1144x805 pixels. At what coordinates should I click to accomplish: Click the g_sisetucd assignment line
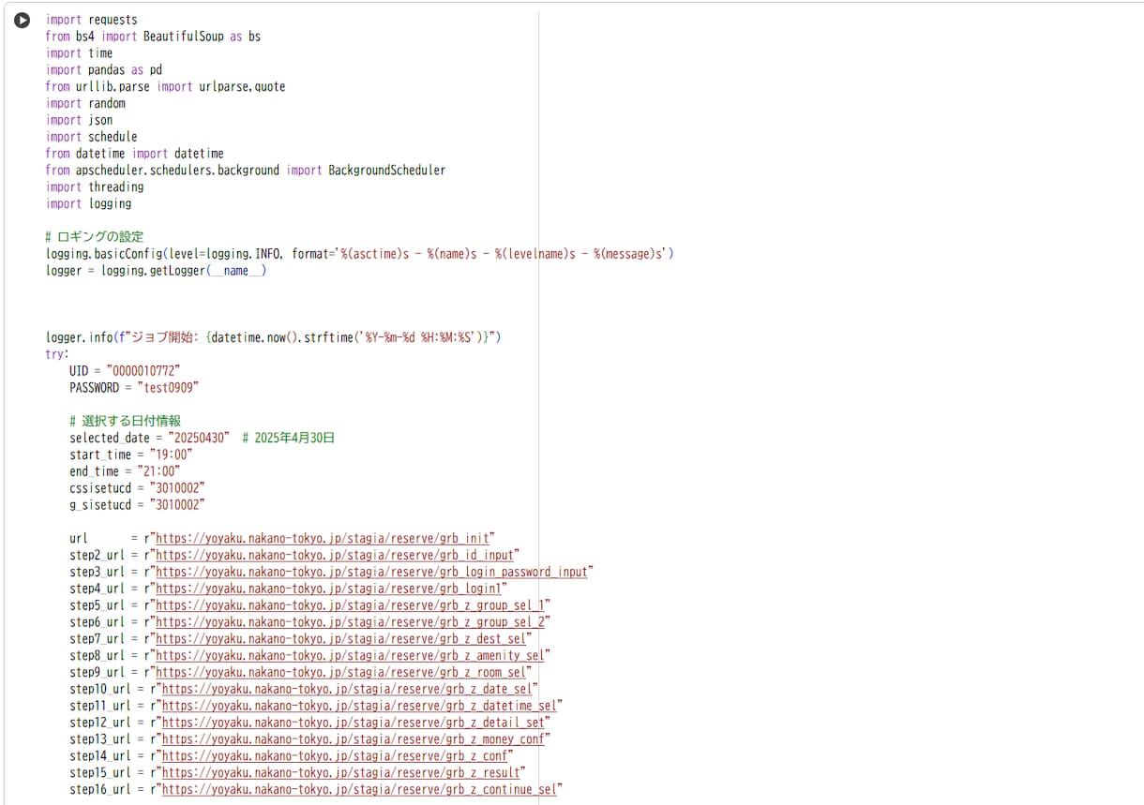click(138, 505)
